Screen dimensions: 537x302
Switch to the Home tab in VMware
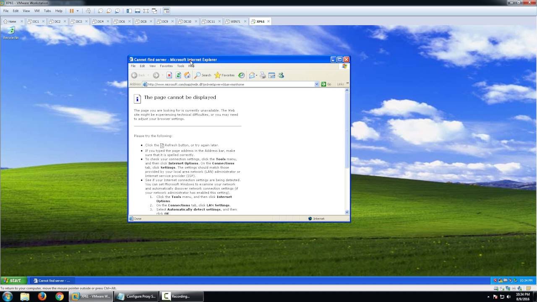tap(12, 21)
